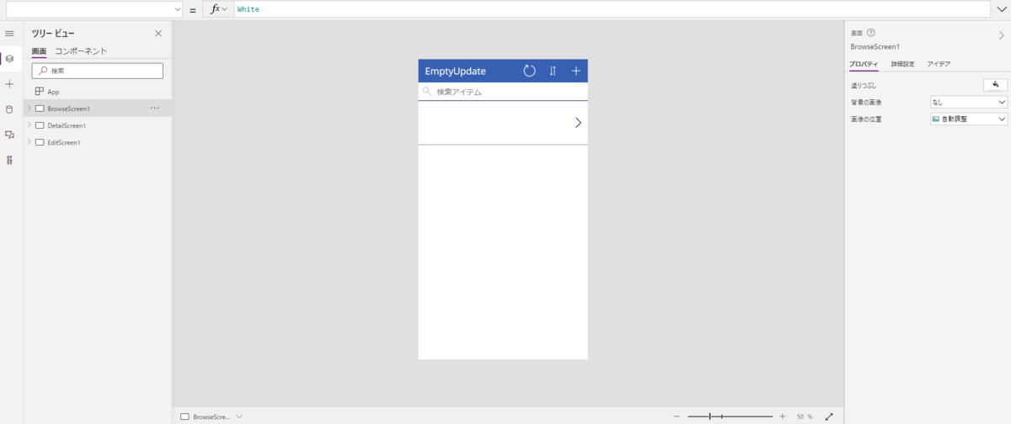Open the Data sources cylinder icon
The image size is (1011, 424).
tap(10, 109)
